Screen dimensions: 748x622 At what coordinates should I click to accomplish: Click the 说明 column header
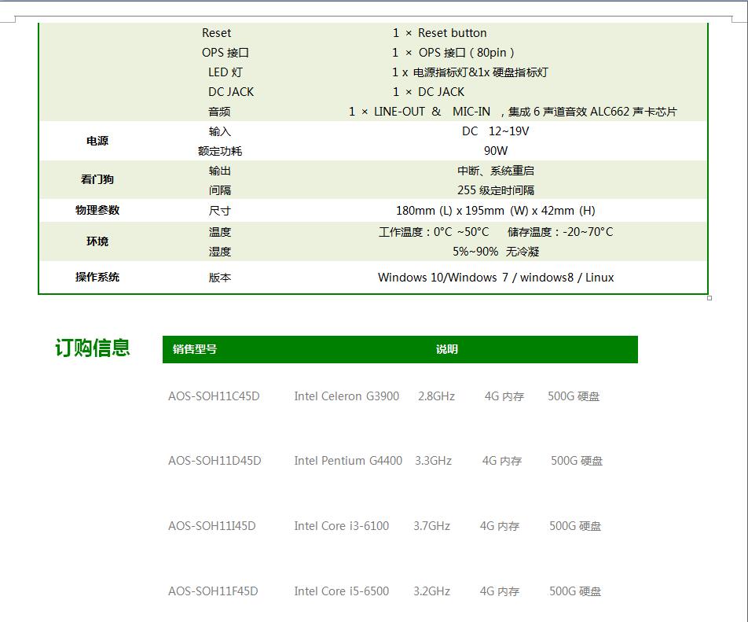446,350
